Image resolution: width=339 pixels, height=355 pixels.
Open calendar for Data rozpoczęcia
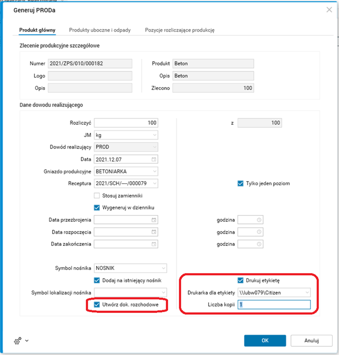(154, 232)
